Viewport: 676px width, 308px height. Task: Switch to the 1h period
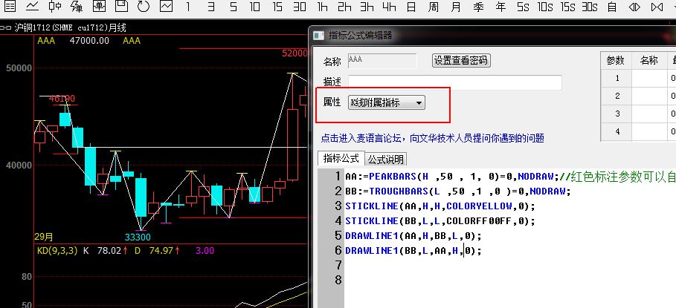322,7
